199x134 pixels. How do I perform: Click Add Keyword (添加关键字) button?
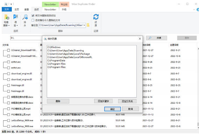click(x=103, y=101)
